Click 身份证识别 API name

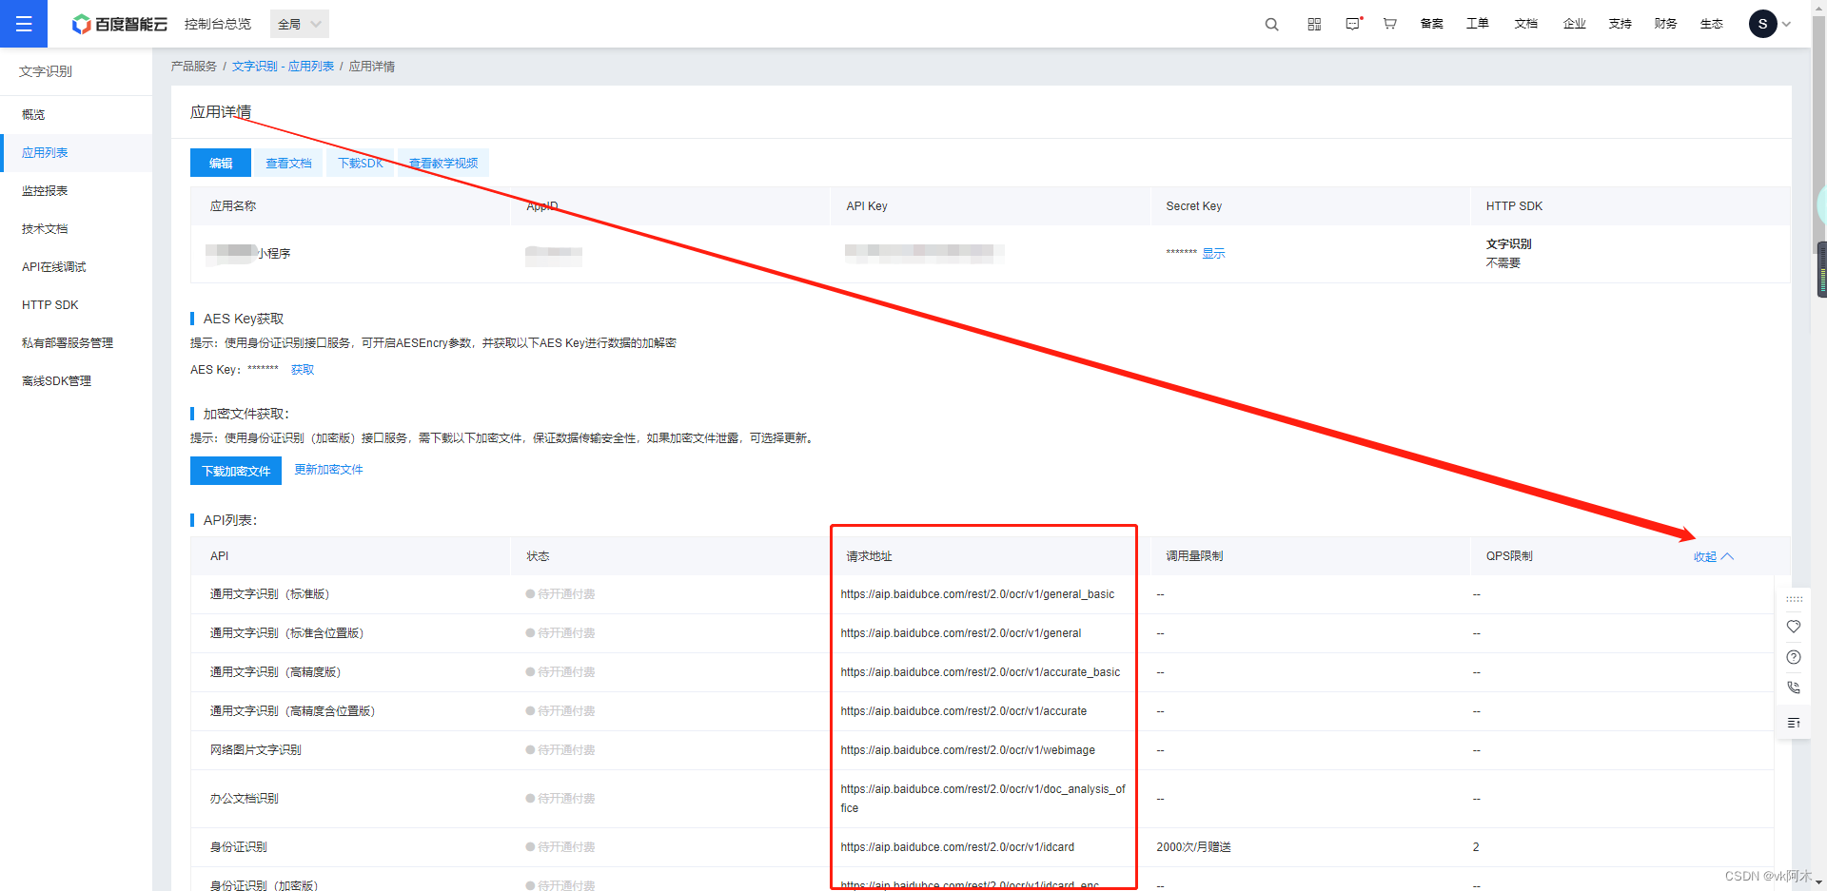click(238, 847)
